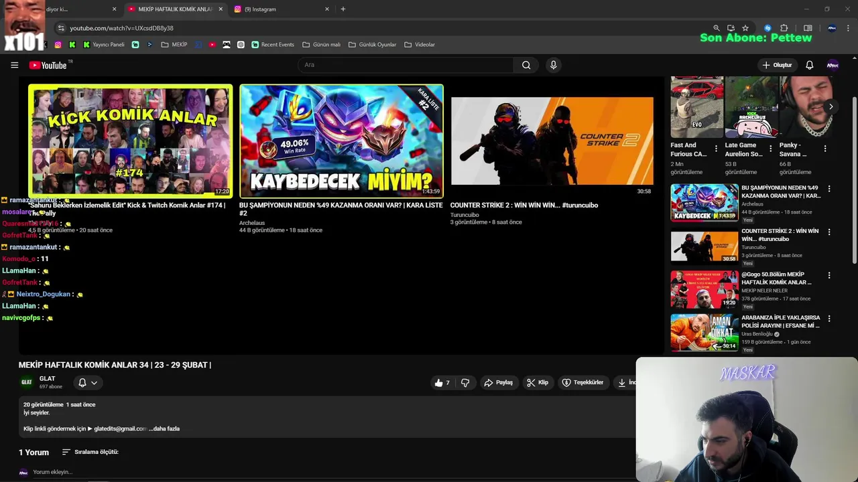Open Archelaus channel under end-screen video
Screen dimensions: 858x482
pyautogui.click(x=252, y=223)
